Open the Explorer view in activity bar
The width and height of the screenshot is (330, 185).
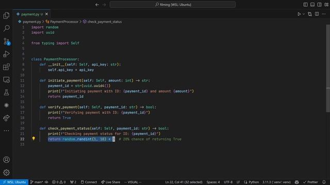6,15
